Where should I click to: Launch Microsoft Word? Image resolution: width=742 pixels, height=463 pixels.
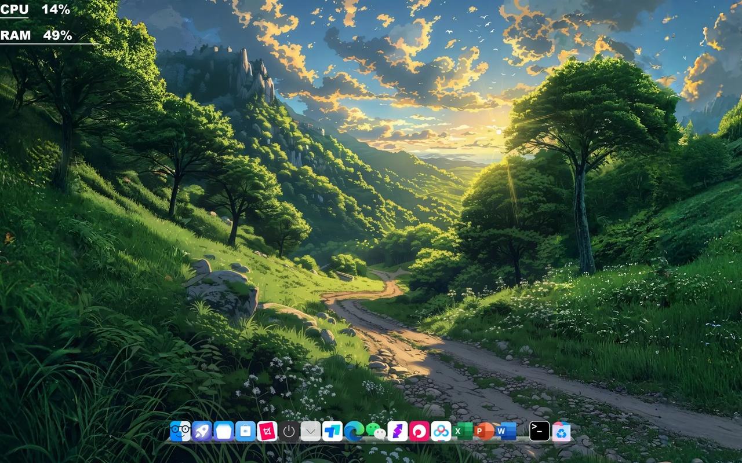coord(506,431)
